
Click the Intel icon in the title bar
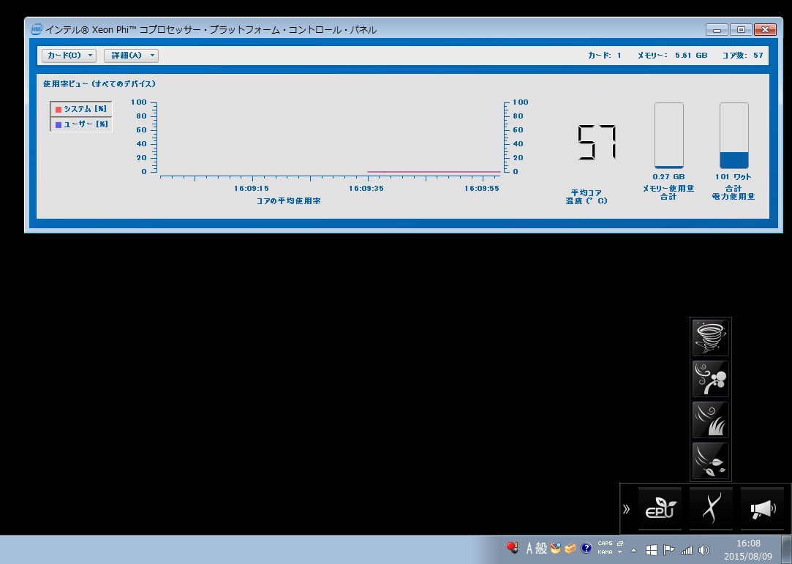tap(37, 29)
